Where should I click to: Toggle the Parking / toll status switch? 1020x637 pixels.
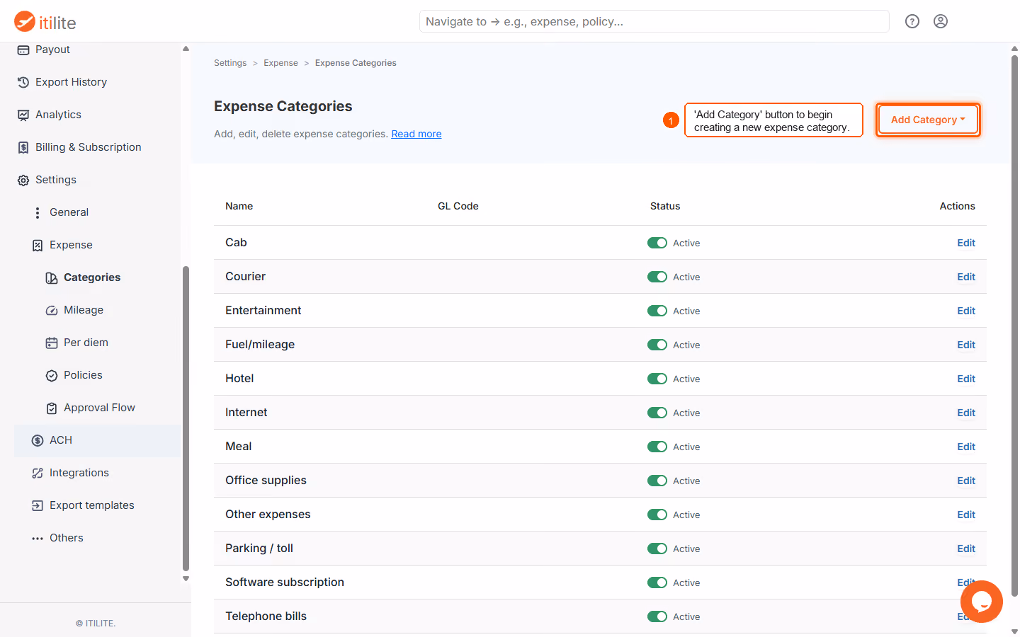[x=657, y=549]
